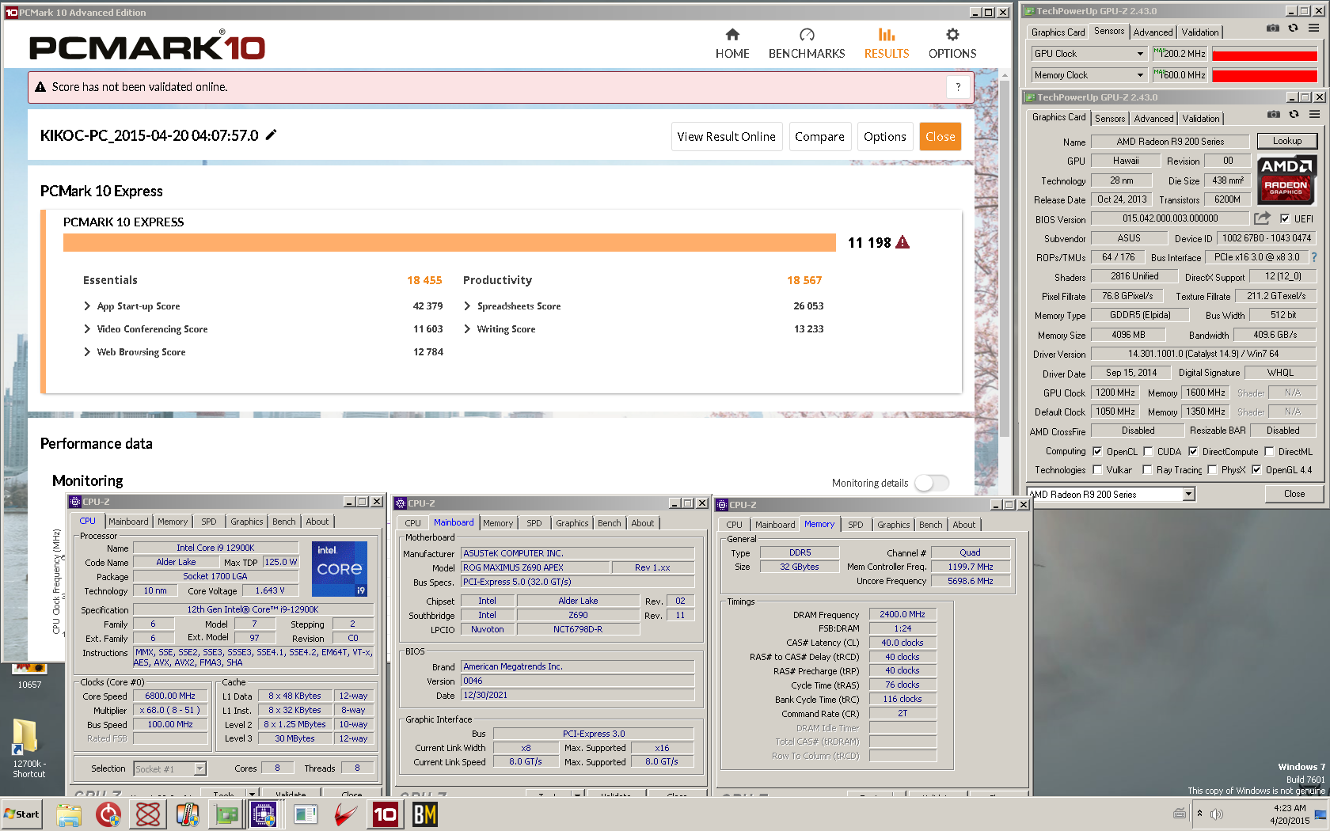
Task: Open hamburger menu in GPU-Z Graphics Card window
Action: coord(1314,114)
